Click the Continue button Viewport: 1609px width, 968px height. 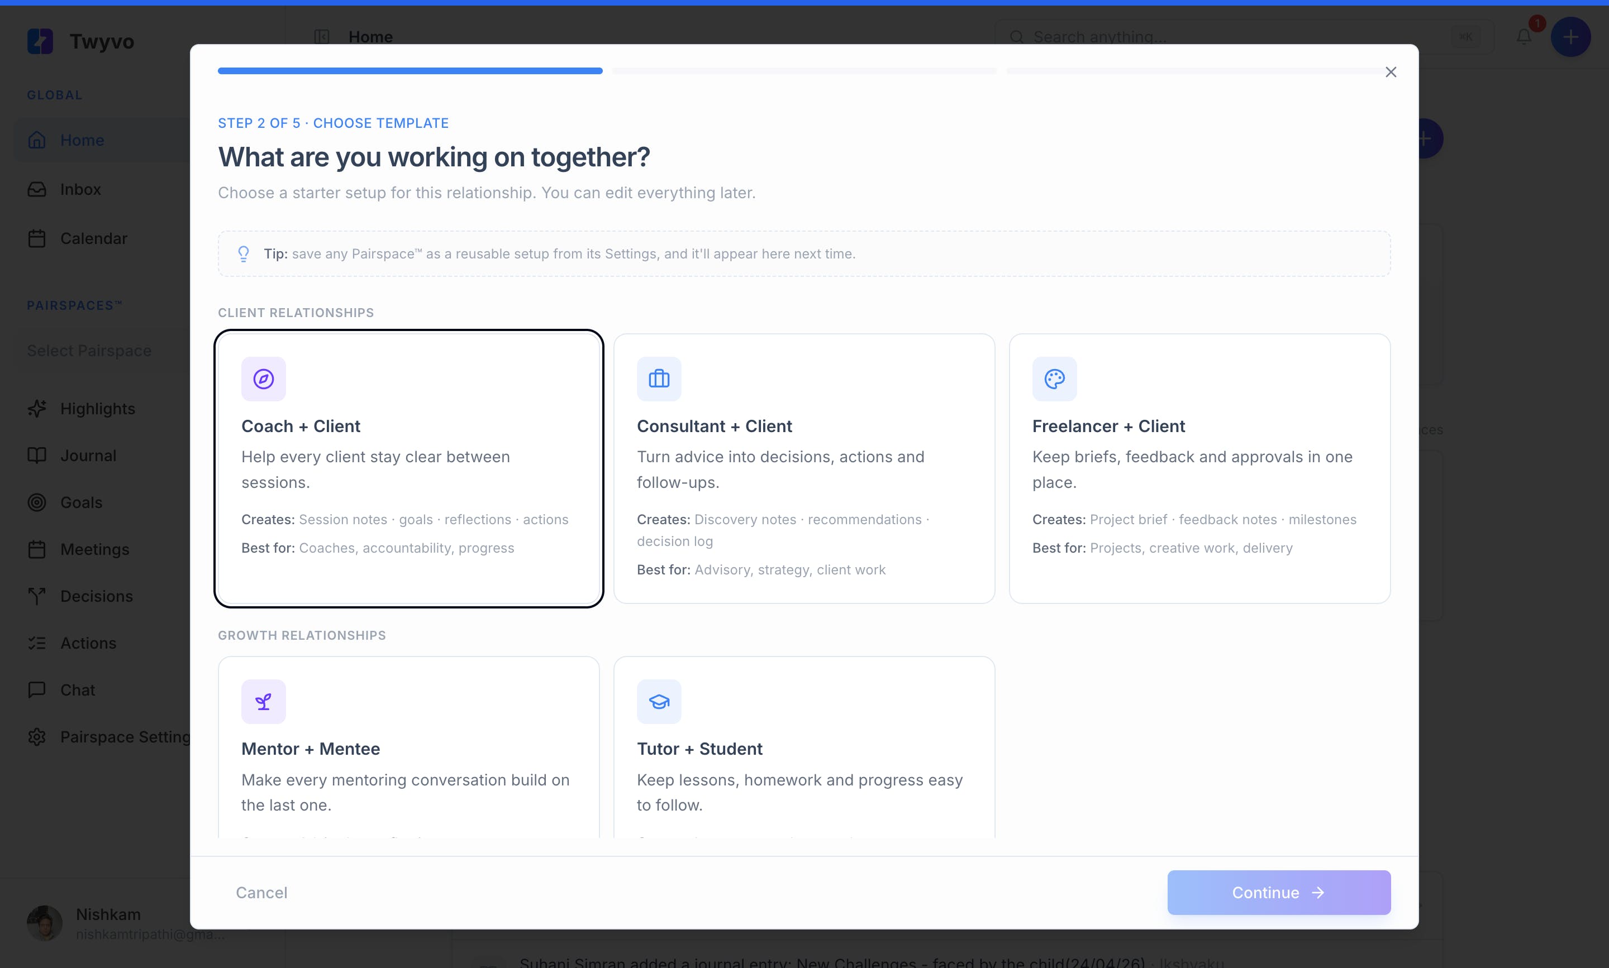click(x=1279, y=892)
